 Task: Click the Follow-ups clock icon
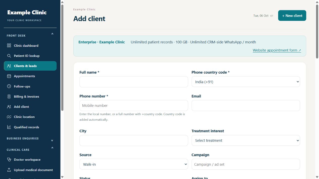point(9,86)
